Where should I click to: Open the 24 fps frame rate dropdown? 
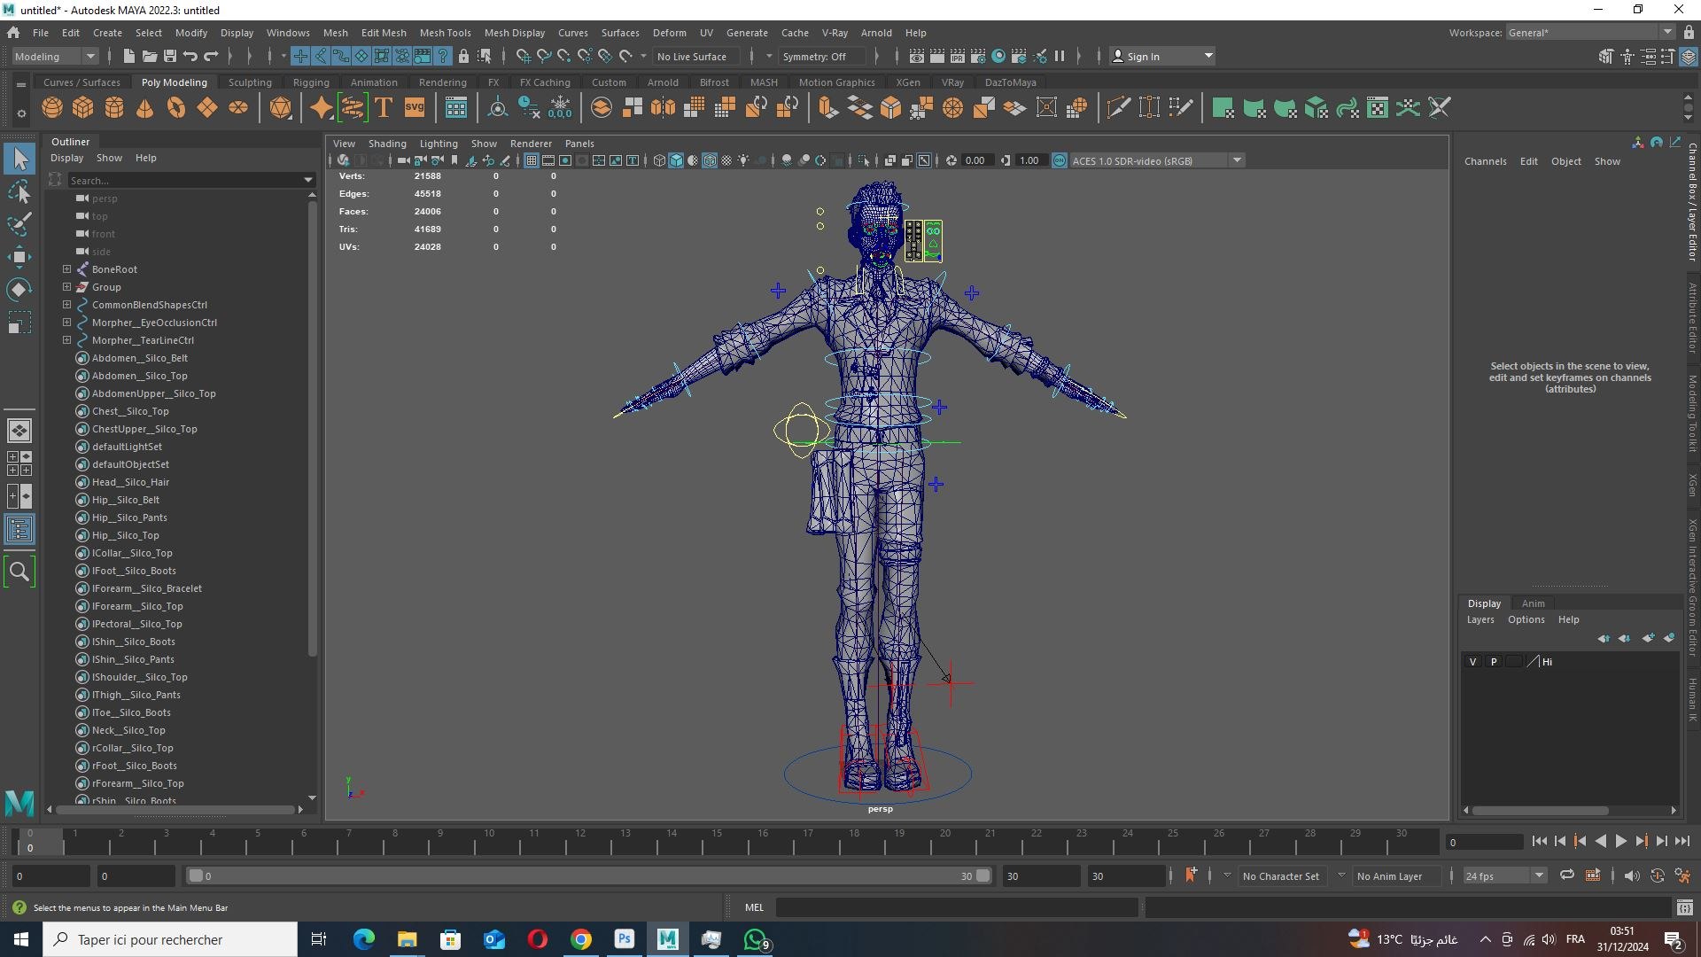[1539, 875]
